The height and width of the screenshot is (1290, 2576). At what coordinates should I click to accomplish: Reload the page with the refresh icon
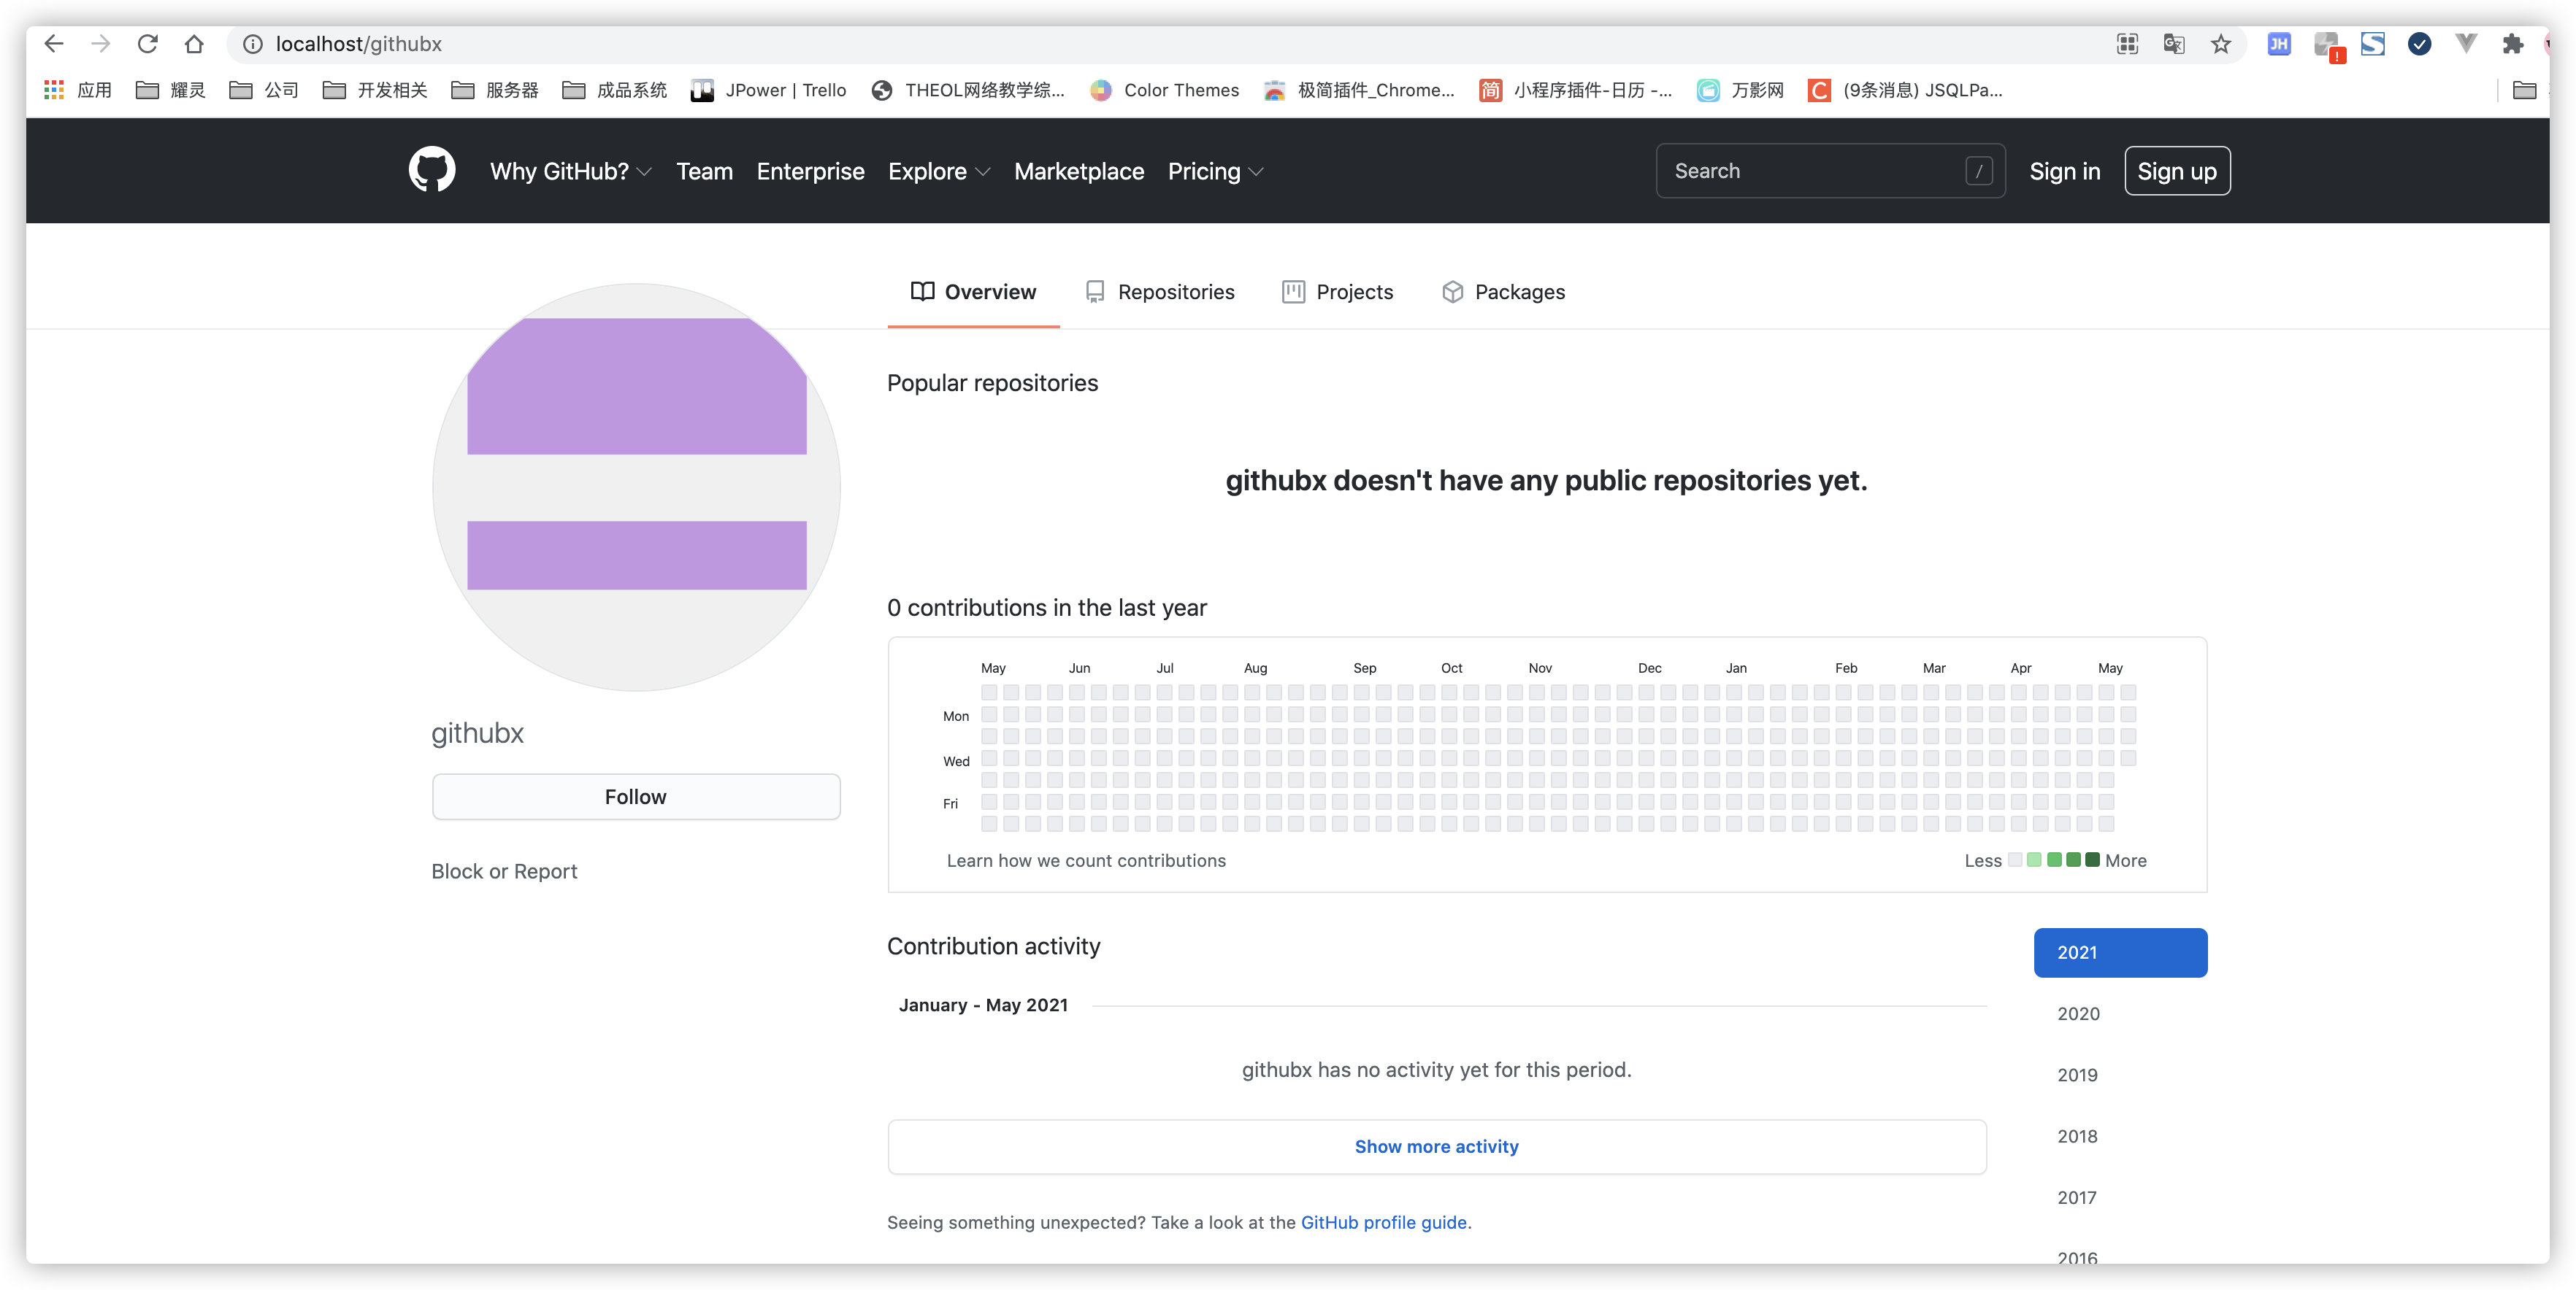[x=148, y=44]
